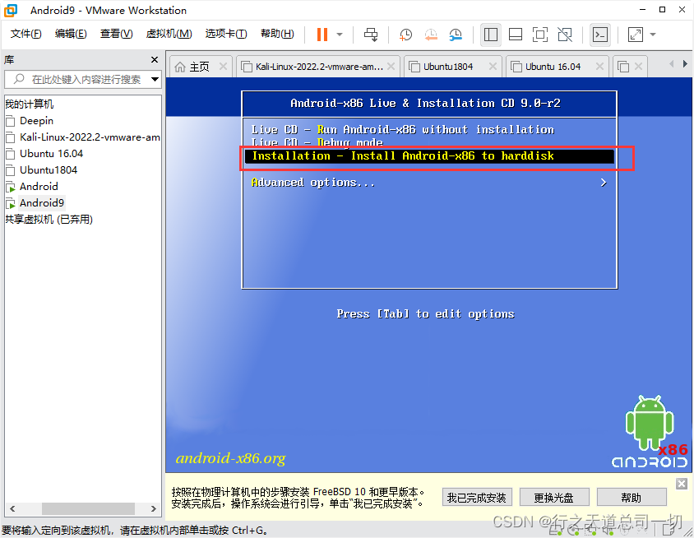
Task: Open the 虚拟机(M) menu
Action: coord(169,34)
